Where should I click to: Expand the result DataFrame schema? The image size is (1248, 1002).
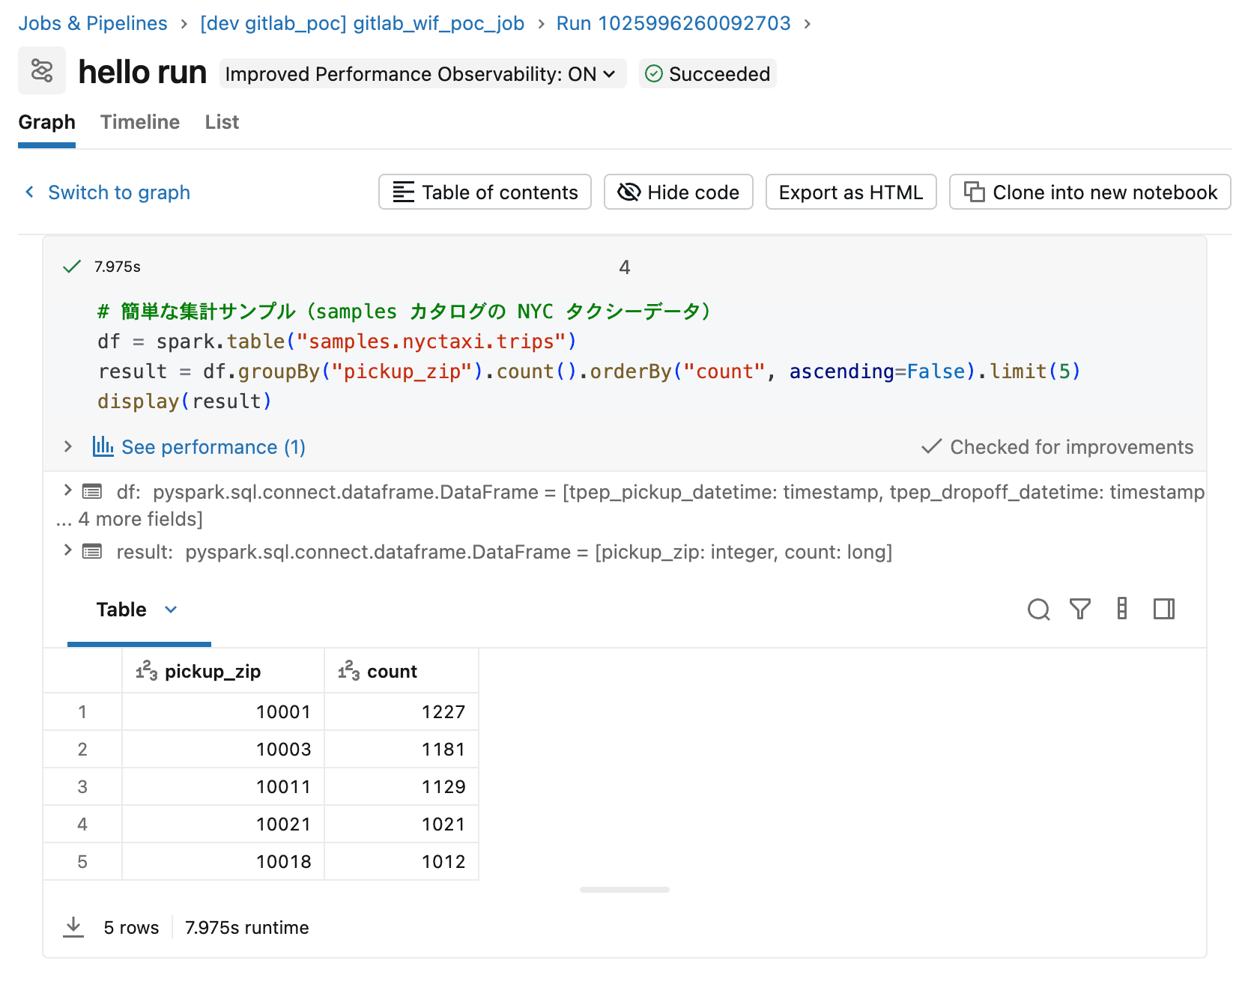[68, 550]
